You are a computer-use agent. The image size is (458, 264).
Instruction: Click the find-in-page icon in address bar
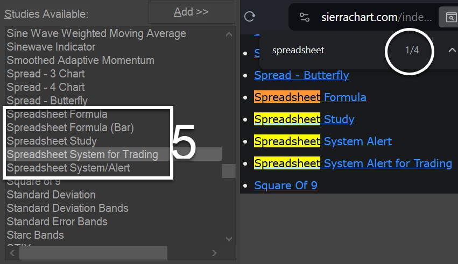(449, 17)
